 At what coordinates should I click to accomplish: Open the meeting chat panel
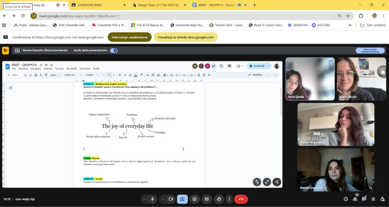(x=364, y=199)
